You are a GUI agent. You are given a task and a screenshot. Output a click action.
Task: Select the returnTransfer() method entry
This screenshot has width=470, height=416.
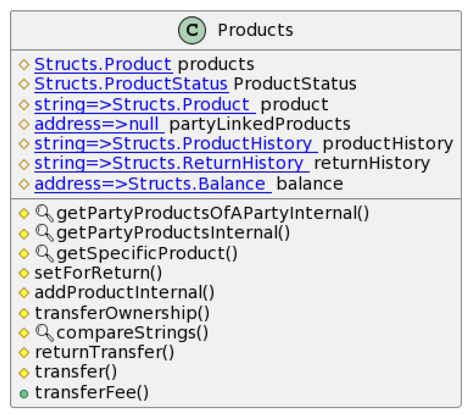[104, 352]
